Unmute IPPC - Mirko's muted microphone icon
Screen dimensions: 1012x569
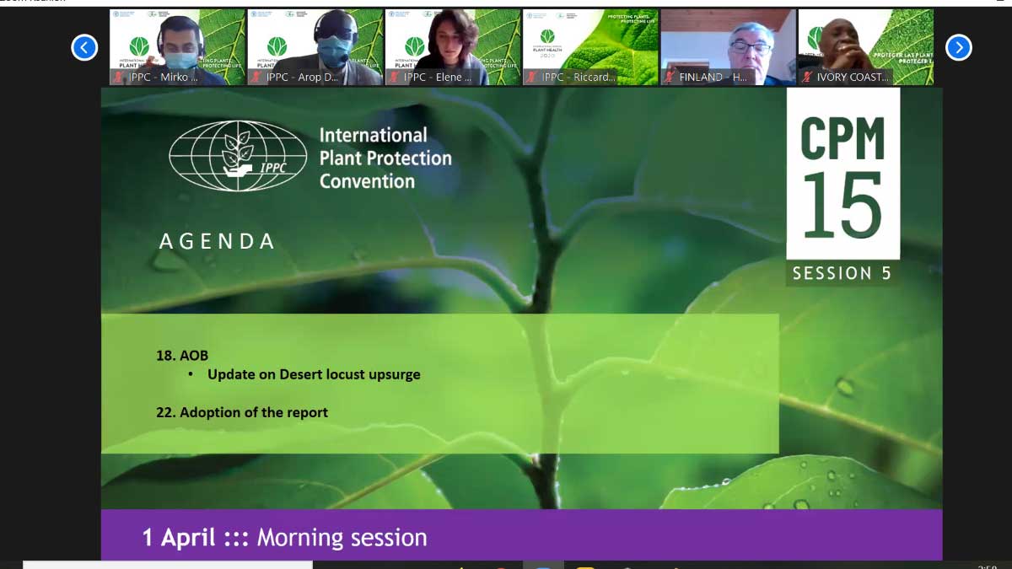click(x=116, y=78)
